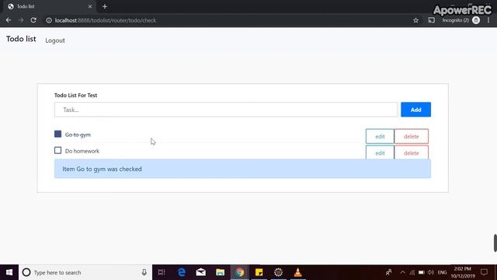
Task: Open the gear-shaped app in taskbar
Action: (278, 272)
